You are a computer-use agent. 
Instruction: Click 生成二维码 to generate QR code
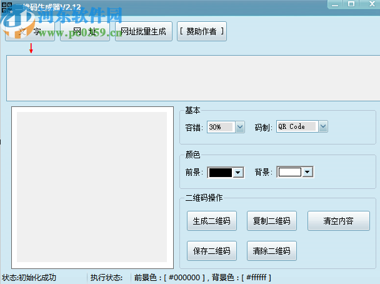[x=212, y=221]
